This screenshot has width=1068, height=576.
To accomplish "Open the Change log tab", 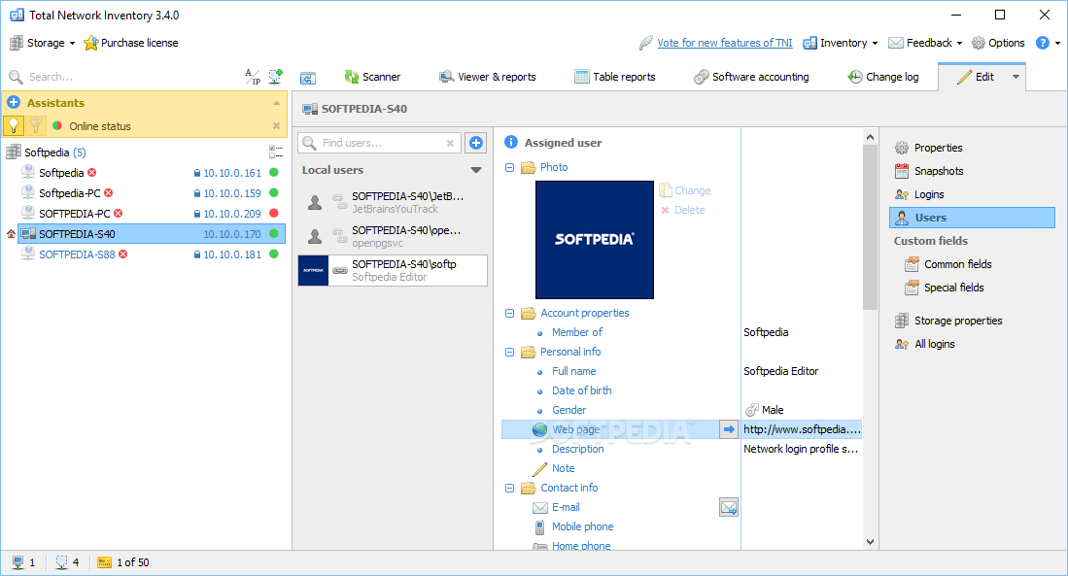I will 883,77.
